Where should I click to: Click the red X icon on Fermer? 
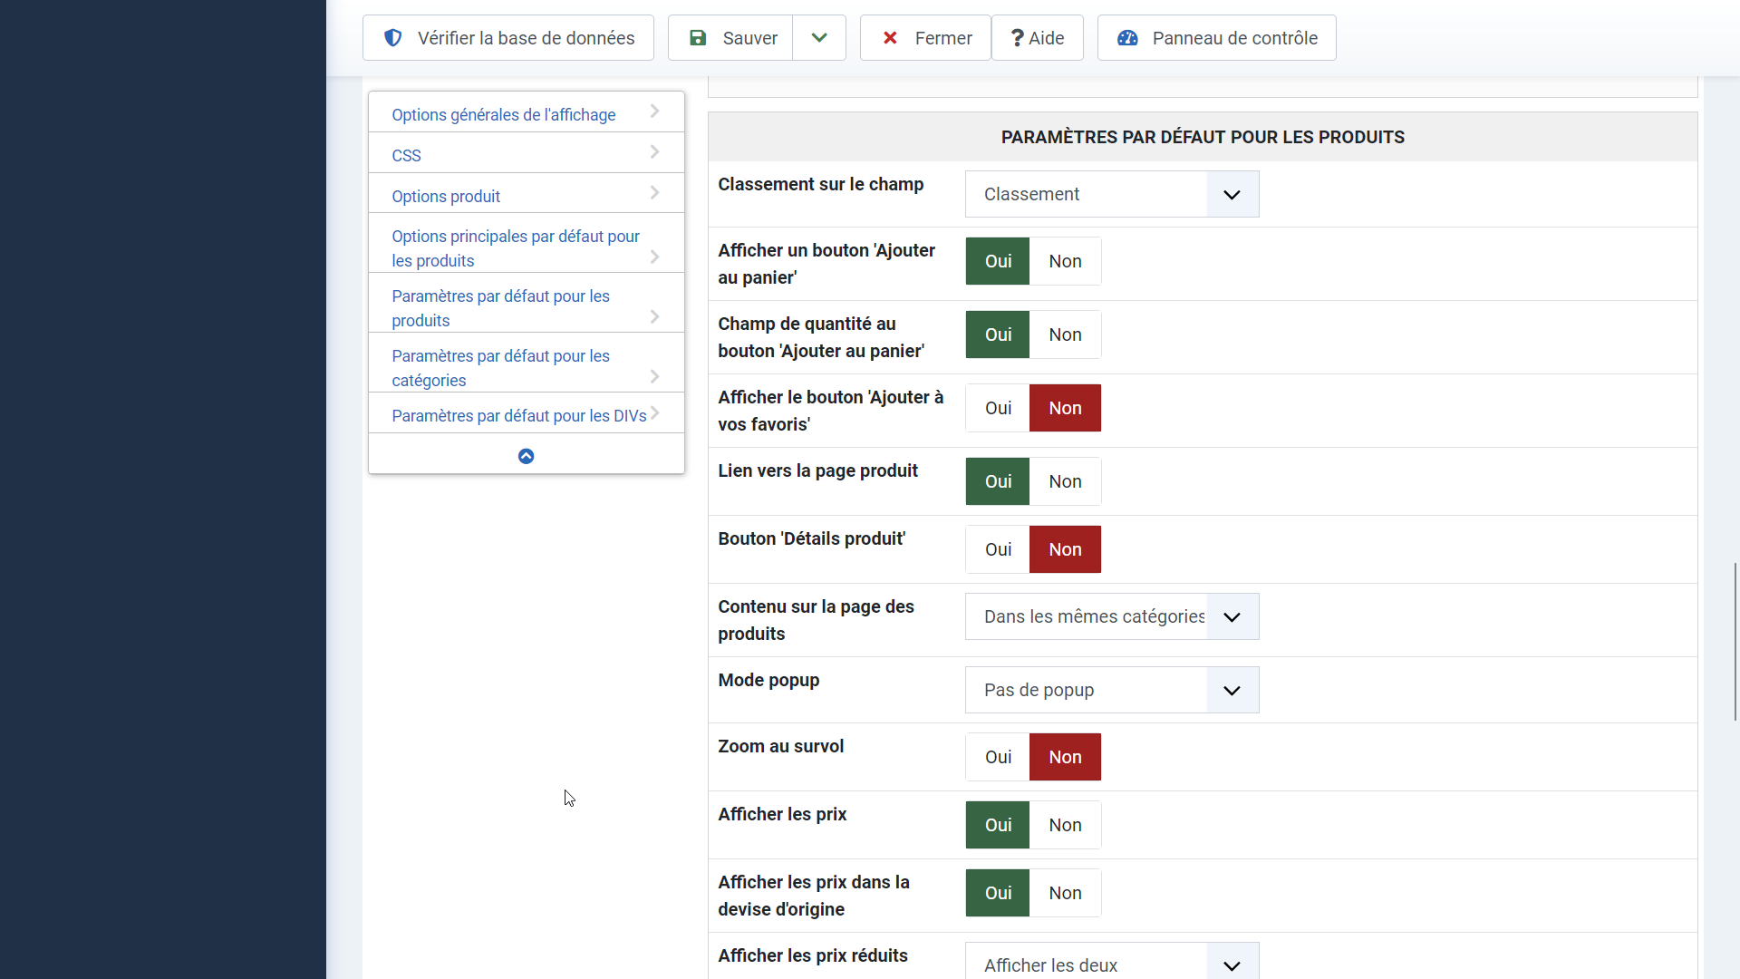pyautogui.click(x=890, y=38)
